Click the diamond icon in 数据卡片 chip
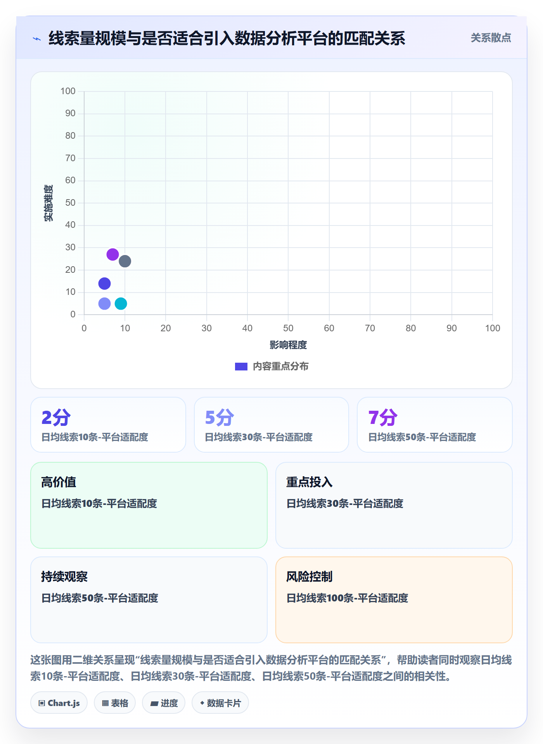The width and height of the screenshot is (543, 744). pyautogui.click(x=202, y=703)
